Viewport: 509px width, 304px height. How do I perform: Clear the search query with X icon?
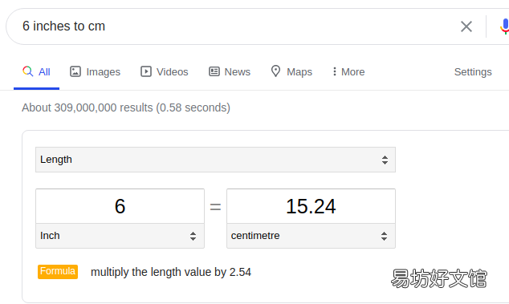466,26
